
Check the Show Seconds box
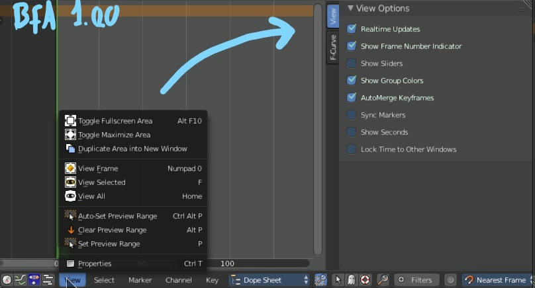pyautogui.click(x=352, y=131)
